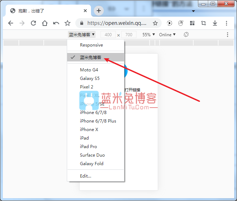Open downloads via the download arrow icon
The height and width of the screenshot is (201, 237).
[215, 23]
